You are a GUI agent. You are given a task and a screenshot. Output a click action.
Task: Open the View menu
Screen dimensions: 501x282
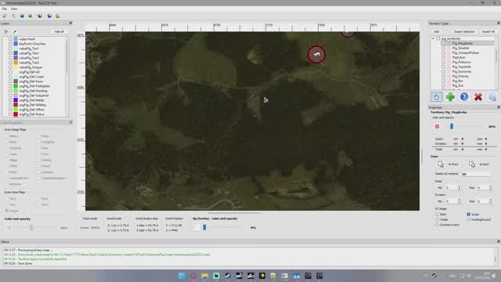coord(14,9)
